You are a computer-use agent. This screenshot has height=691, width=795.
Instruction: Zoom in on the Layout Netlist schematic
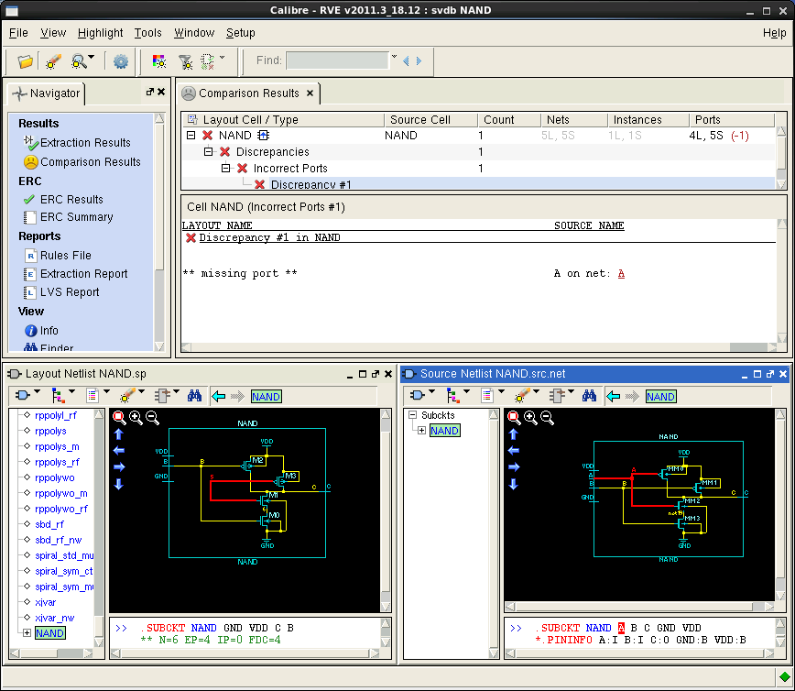point(136,418)
